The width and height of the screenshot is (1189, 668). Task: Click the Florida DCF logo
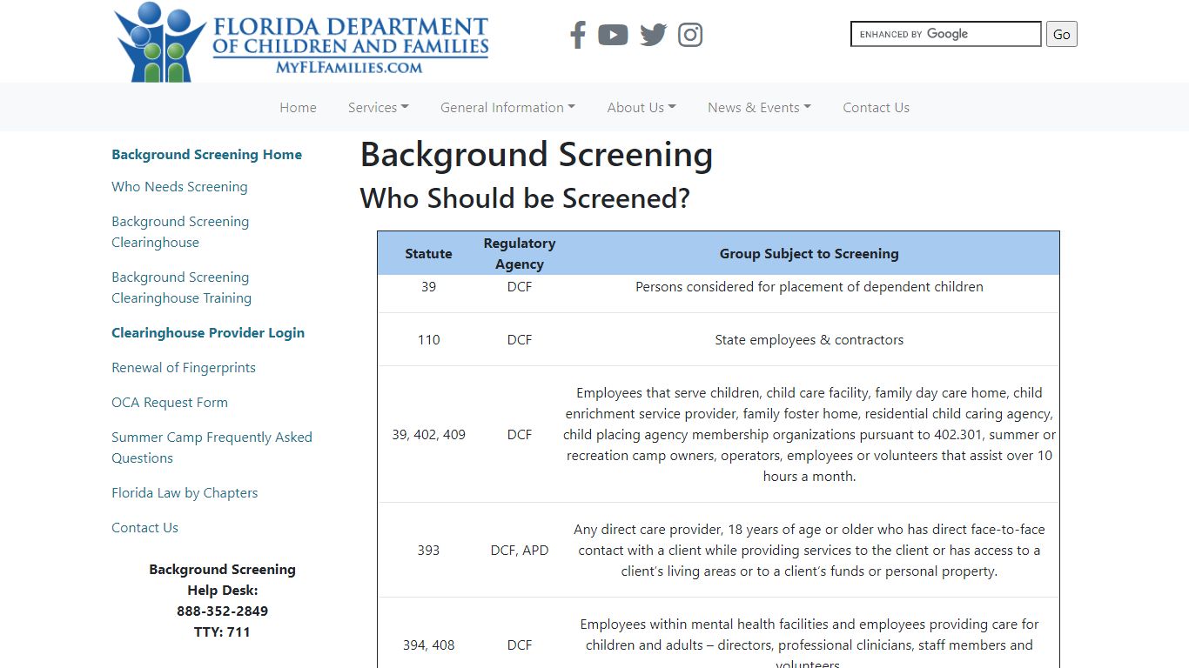[x=301, y=42]
